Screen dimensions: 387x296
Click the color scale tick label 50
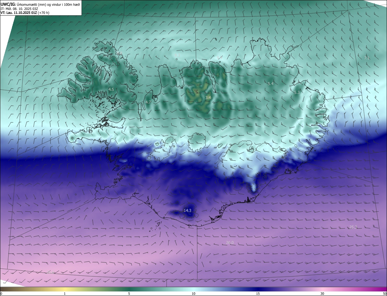pos(385,294)
